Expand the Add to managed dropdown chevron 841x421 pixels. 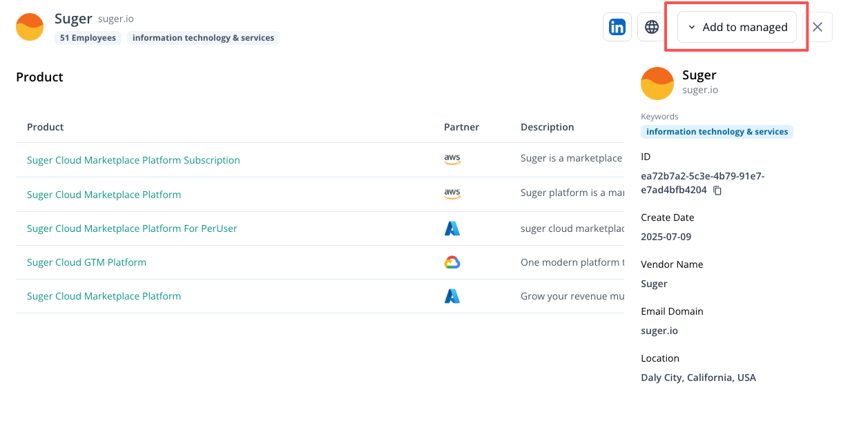691,27
